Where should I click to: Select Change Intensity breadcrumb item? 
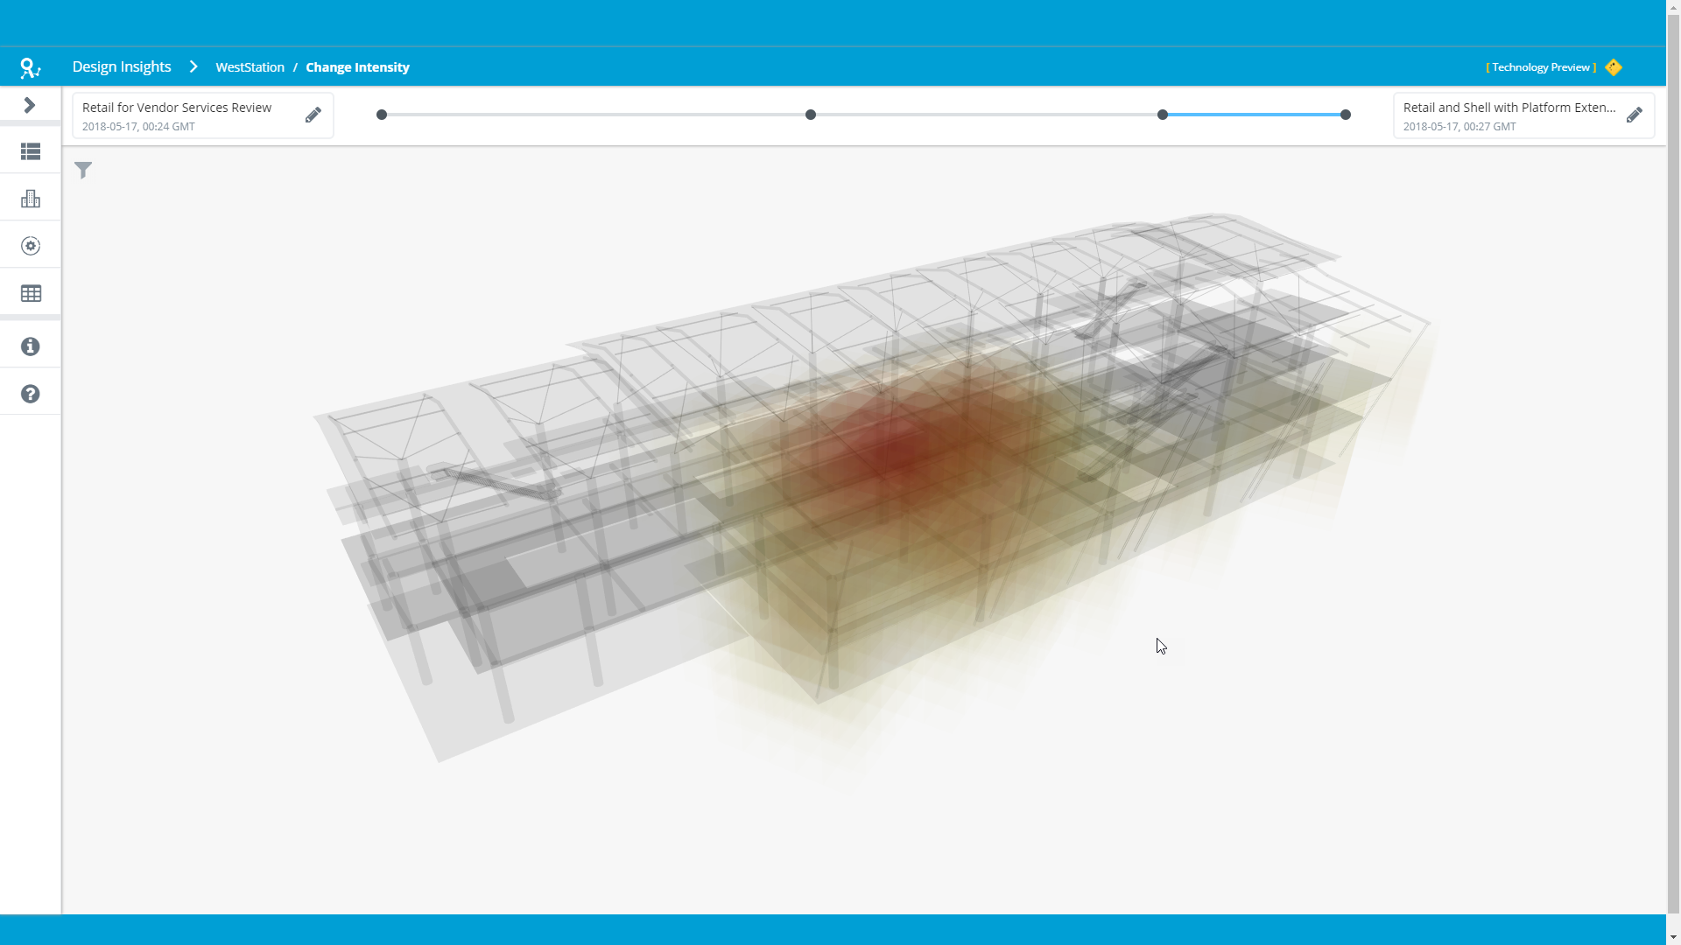(x=357, y=67)
